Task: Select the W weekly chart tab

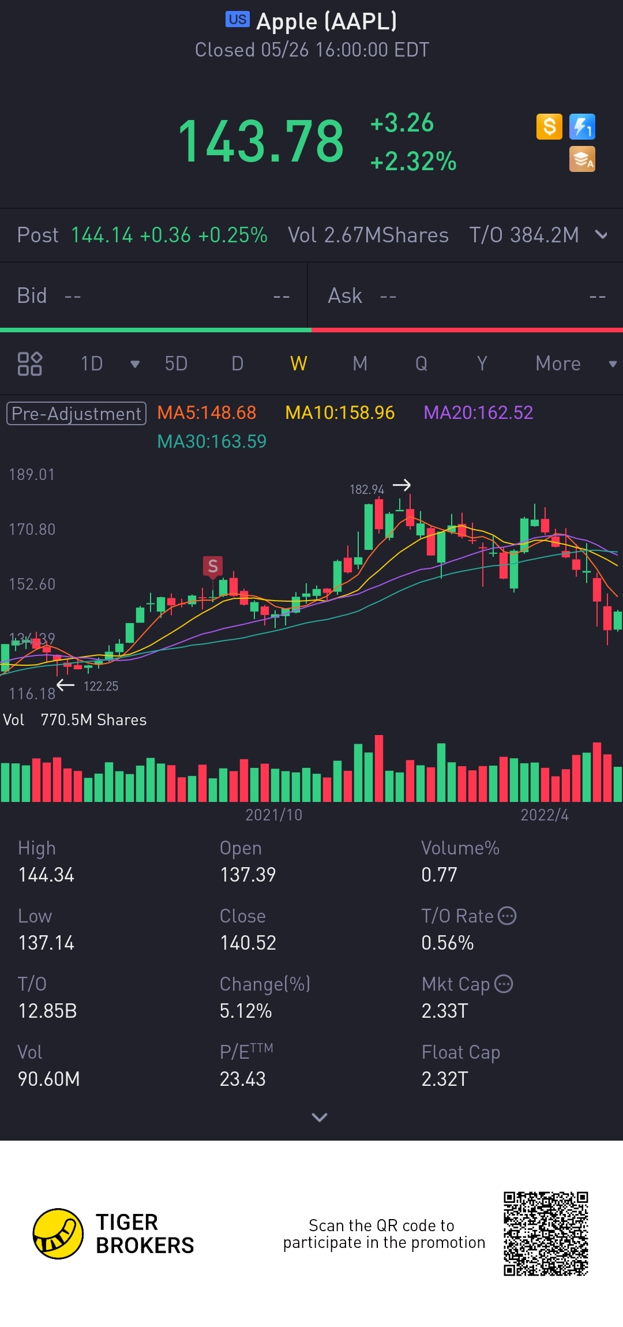Action: click(x=298, y=363)
